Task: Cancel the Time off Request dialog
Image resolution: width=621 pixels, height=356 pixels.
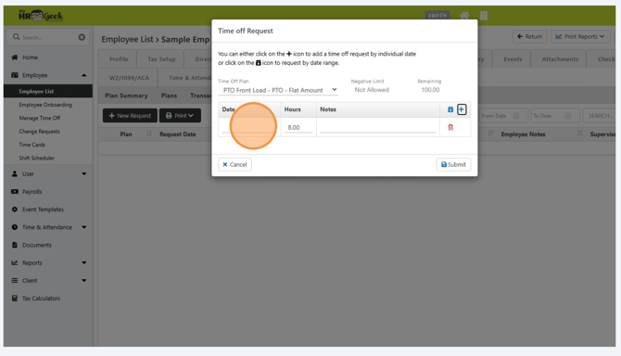Action: click(234, 164)
